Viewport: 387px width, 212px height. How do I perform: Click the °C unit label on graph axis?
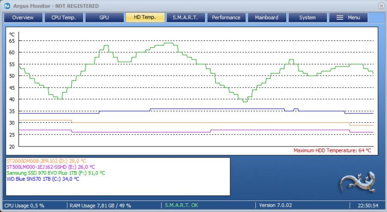tap(12, 34)
